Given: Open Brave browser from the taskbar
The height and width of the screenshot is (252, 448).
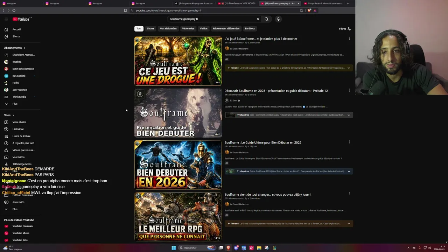Looking at the screenshot, I should coord(228,248).
